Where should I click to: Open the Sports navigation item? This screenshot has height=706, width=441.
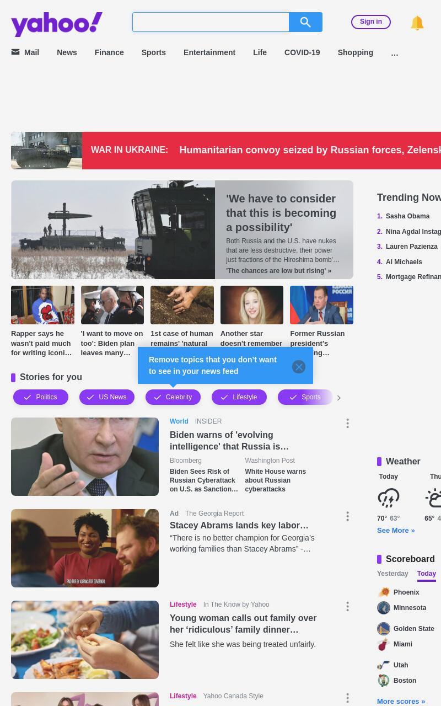153,52
